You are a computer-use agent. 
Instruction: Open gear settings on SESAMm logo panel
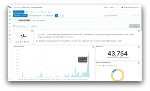pyautogui.click(x=32, y=31)
